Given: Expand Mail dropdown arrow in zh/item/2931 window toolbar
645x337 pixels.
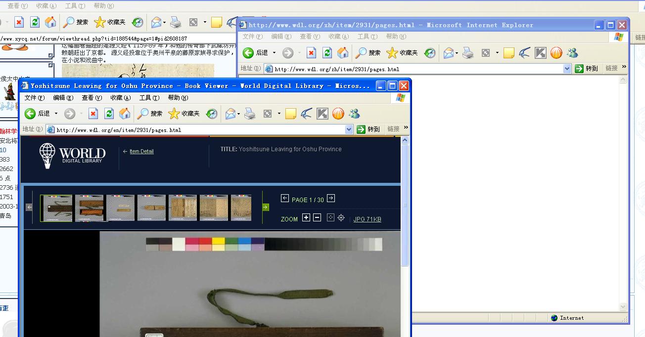Looking at the screenshot, I should (x=457, y=53).
